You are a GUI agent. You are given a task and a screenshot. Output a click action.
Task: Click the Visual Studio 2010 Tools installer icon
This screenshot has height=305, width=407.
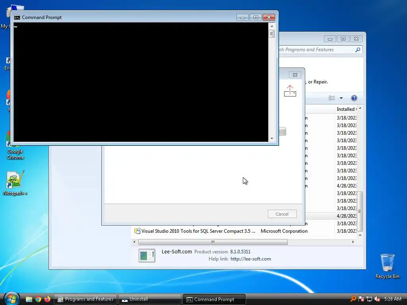[x=137, y=231]
